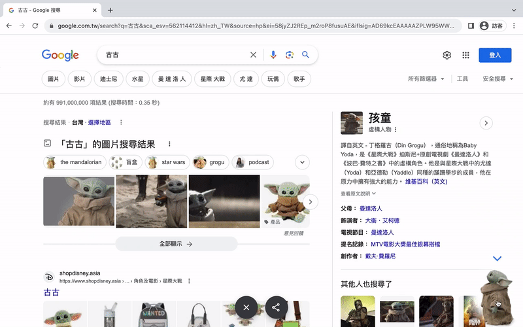The width and height of the screenshot is (523, 327).
Task: Open the 安全搜尋 dropdown
Action: [x=498, y=78]
